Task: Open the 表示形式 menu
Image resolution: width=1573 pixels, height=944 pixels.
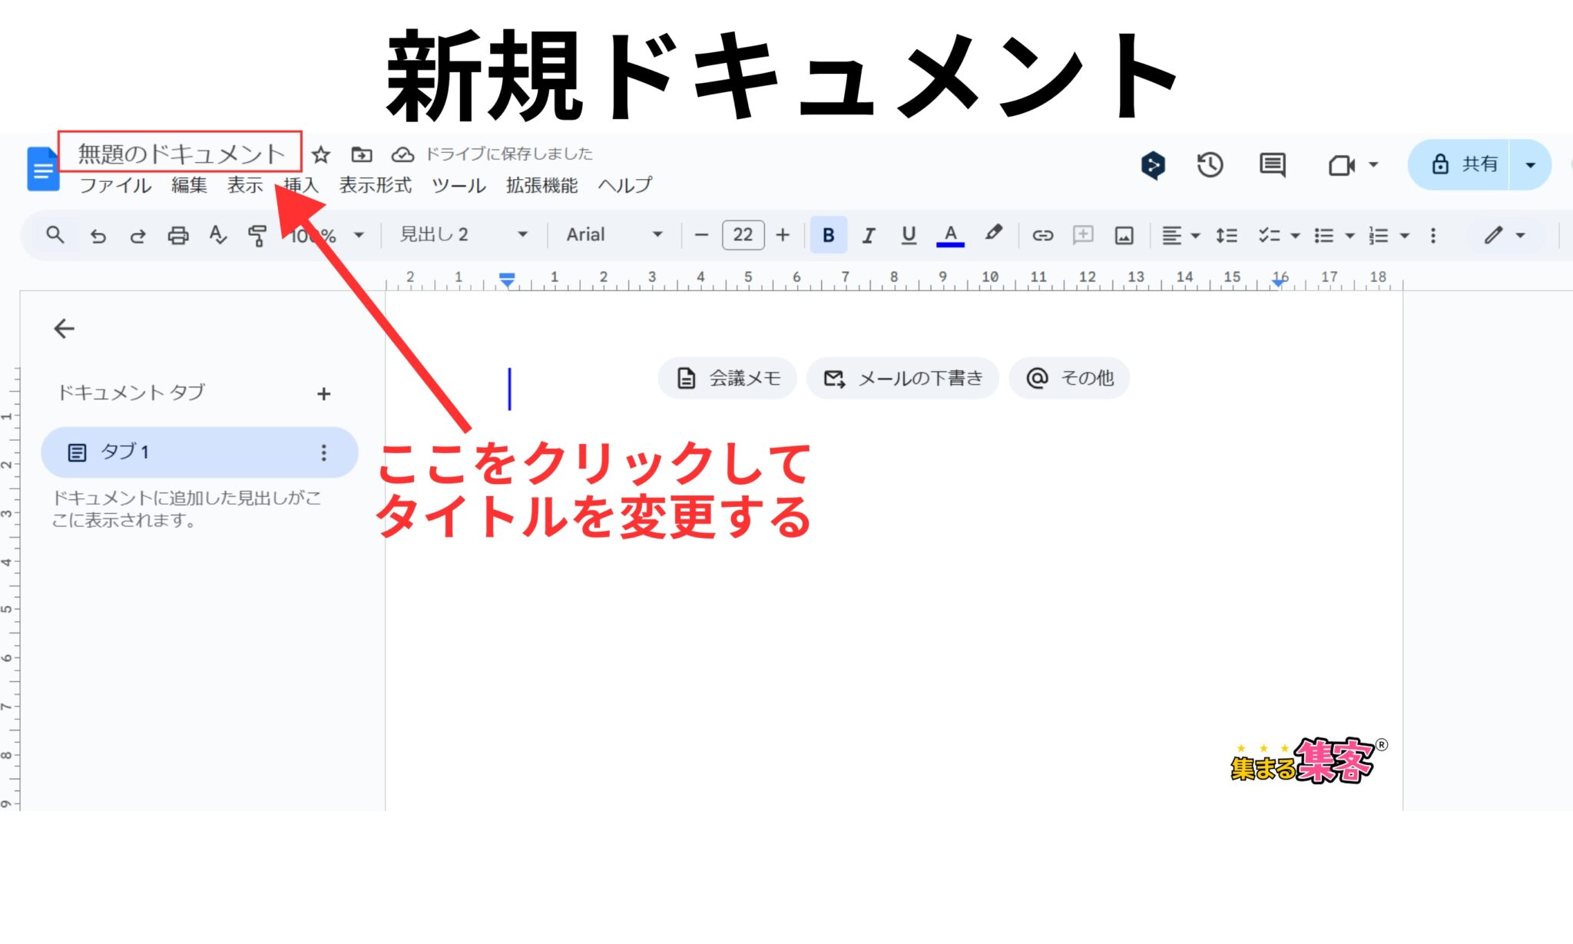Action: pyautogui.click(x=376, y=185)
